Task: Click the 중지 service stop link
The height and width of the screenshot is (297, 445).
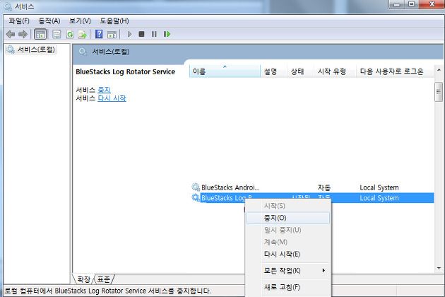Action: tap(104, 90)
